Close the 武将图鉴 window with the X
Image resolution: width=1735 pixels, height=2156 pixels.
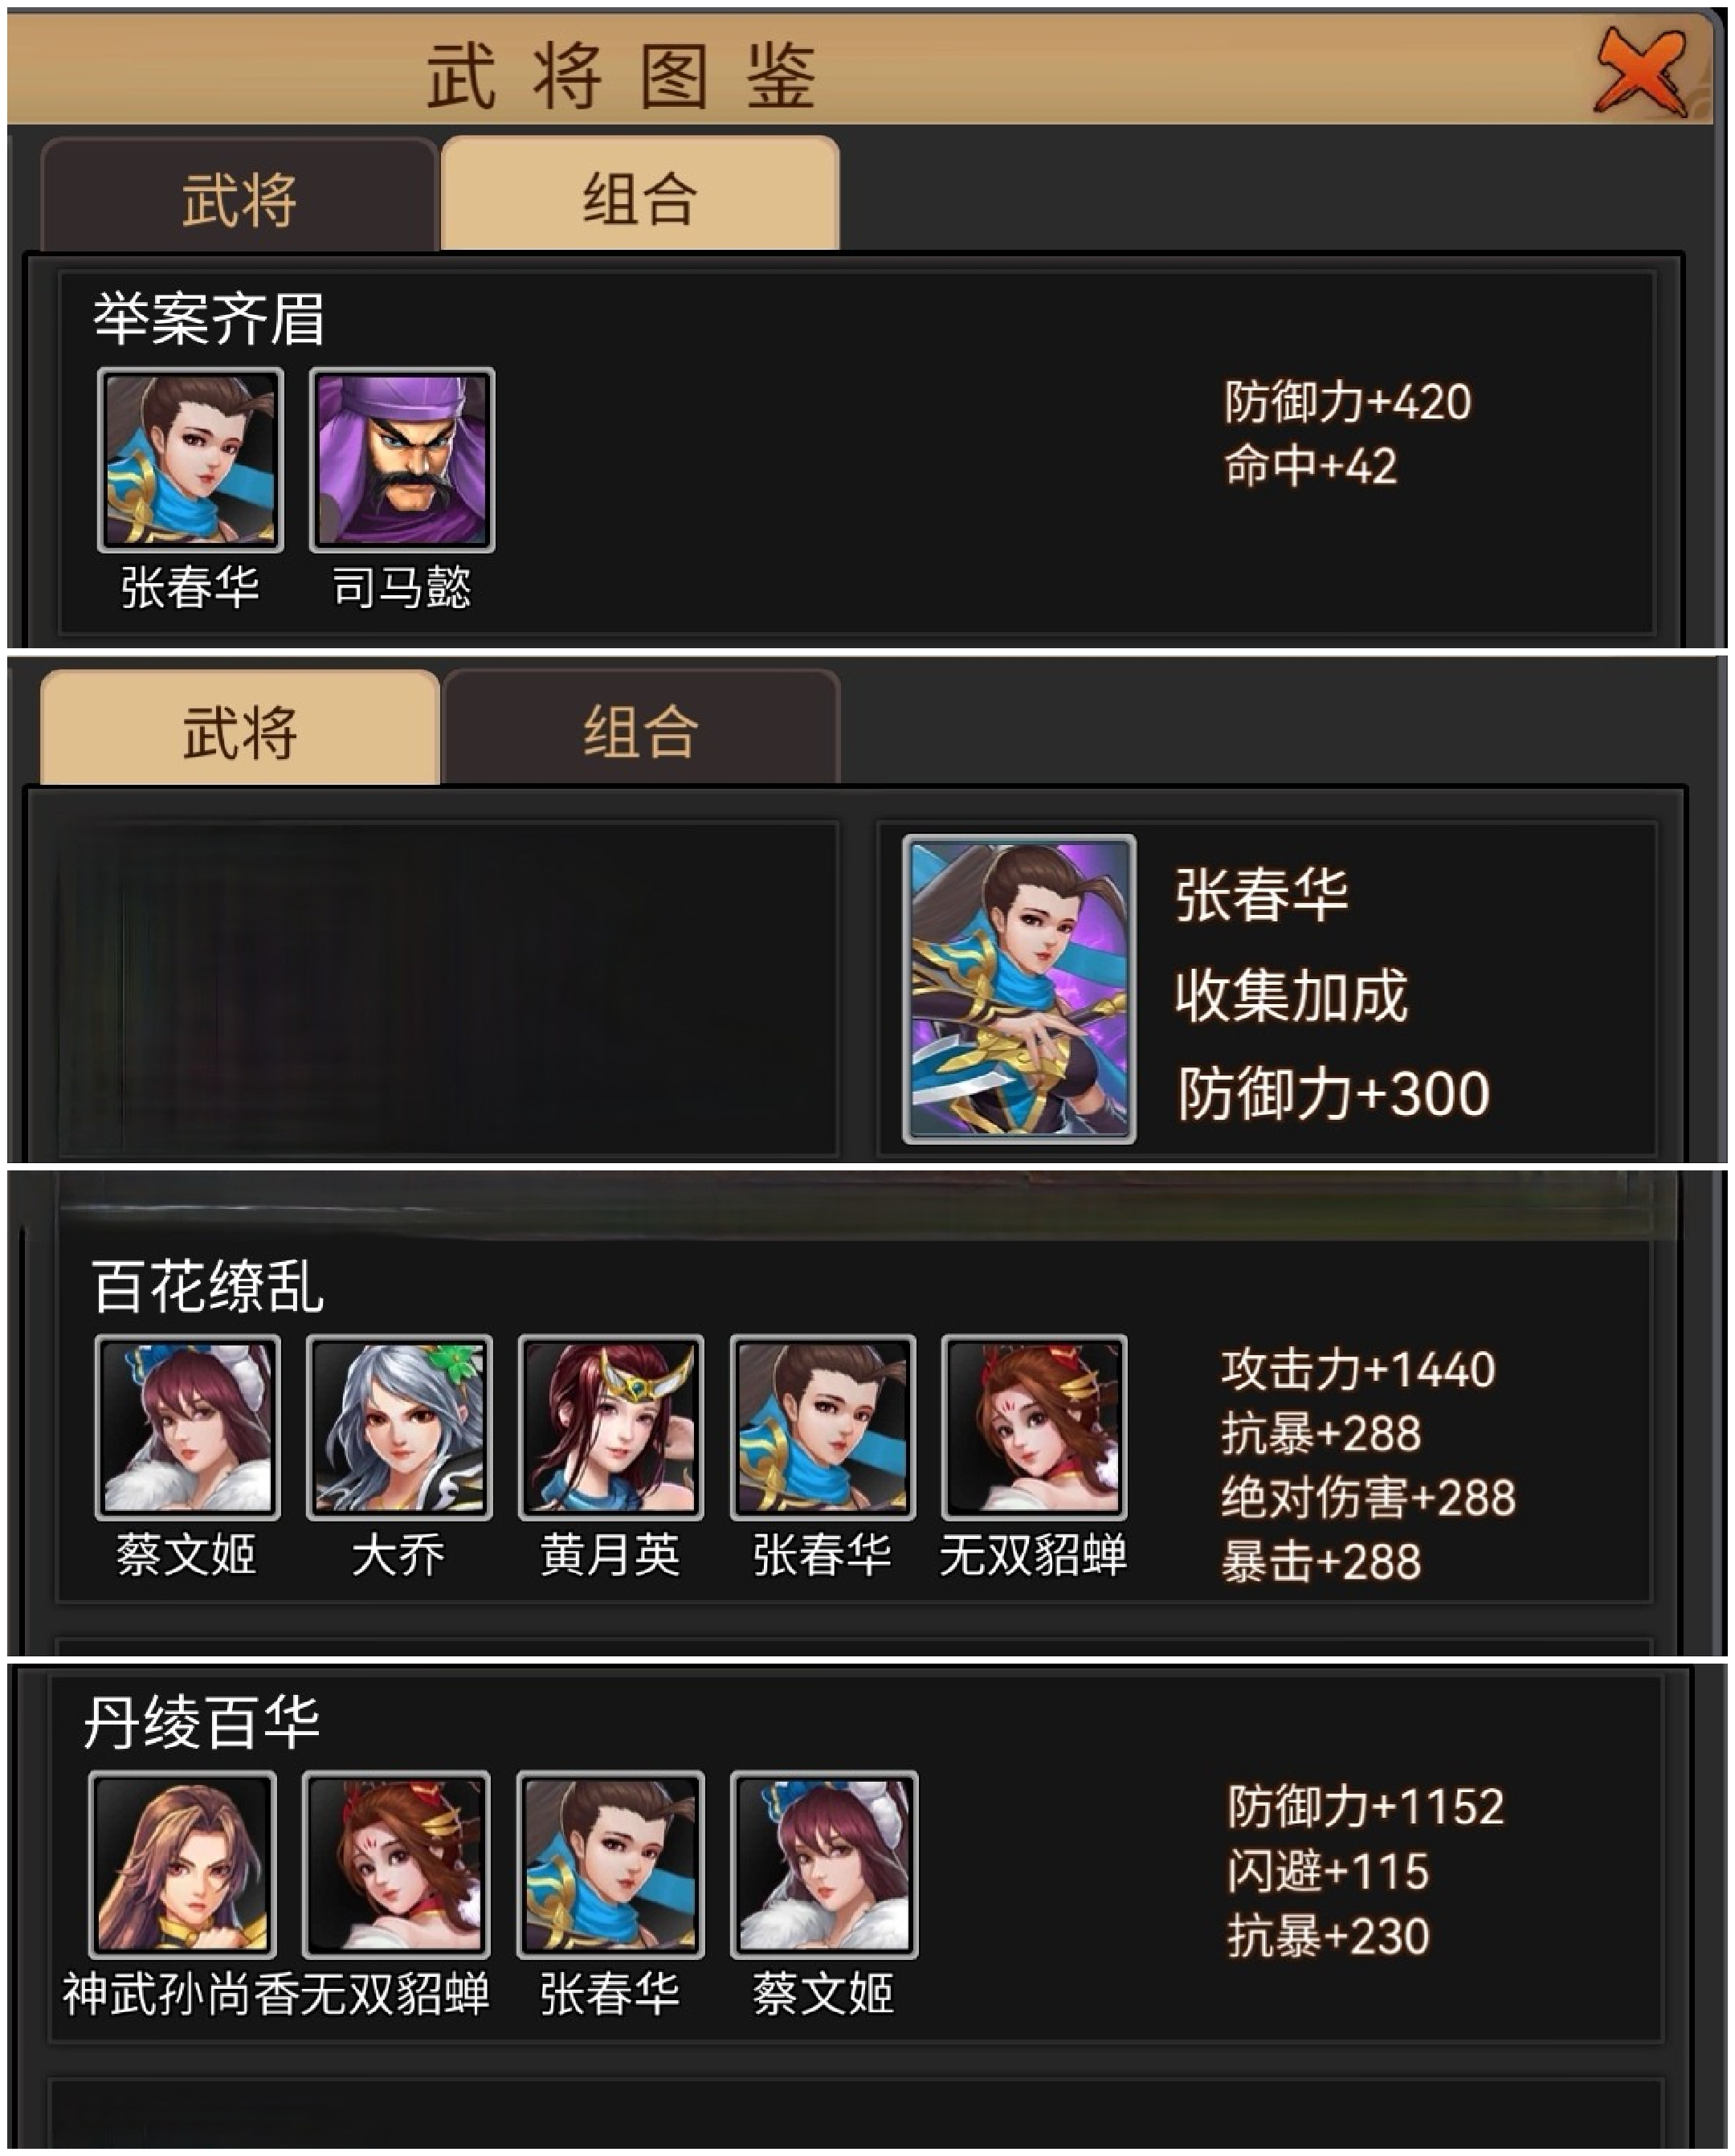(1641, 73)
